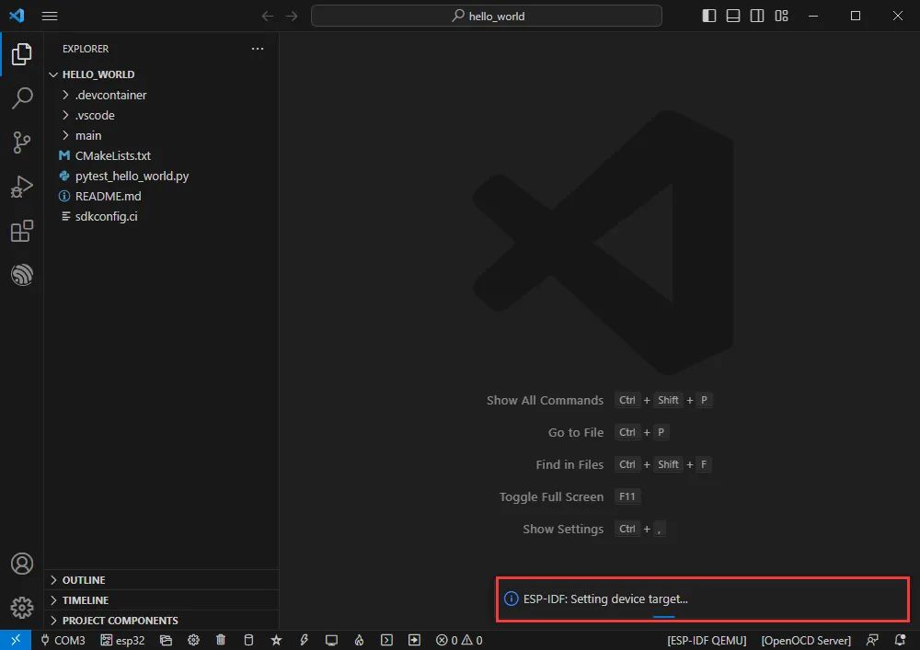Click the trash full clean icon in status bar
The image size is (920, 650).
point(221,640)
